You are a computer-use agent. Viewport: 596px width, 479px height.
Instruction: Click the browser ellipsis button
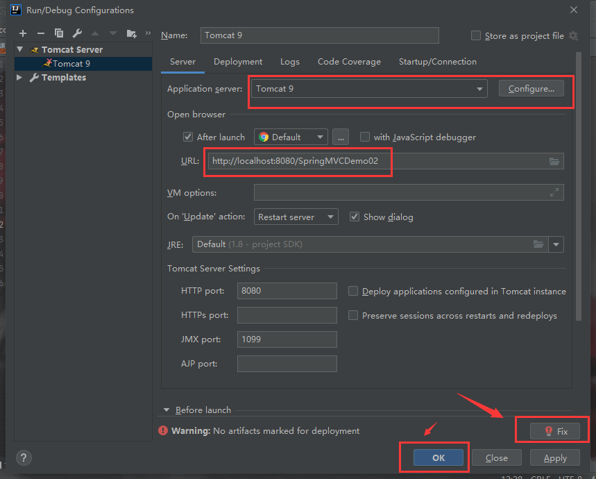click(341, 137)
